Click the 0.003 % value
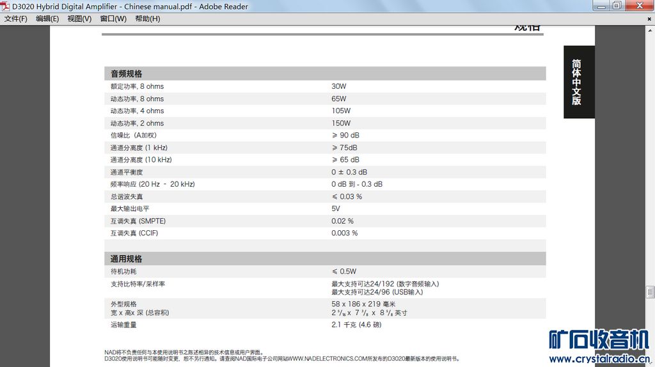 click(x=345, y=233)
